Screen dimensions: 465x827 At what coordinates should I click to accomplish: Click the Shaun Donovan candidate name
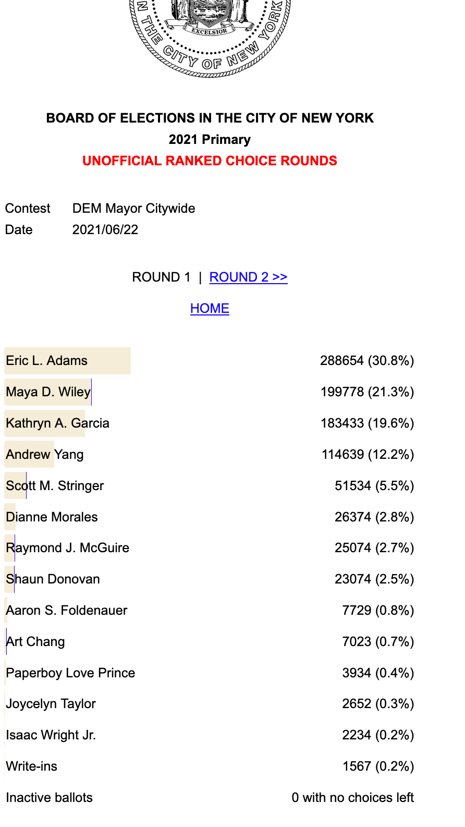click(53, 579)
